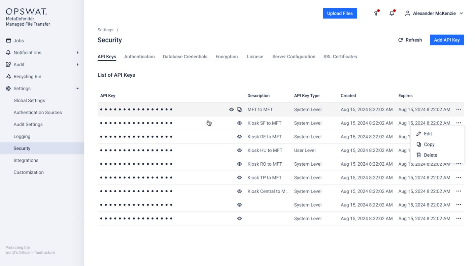This screenshot has height=266, width=475.
Task: Expand the Audit sidebar section
Action: (x=78, y=65)
